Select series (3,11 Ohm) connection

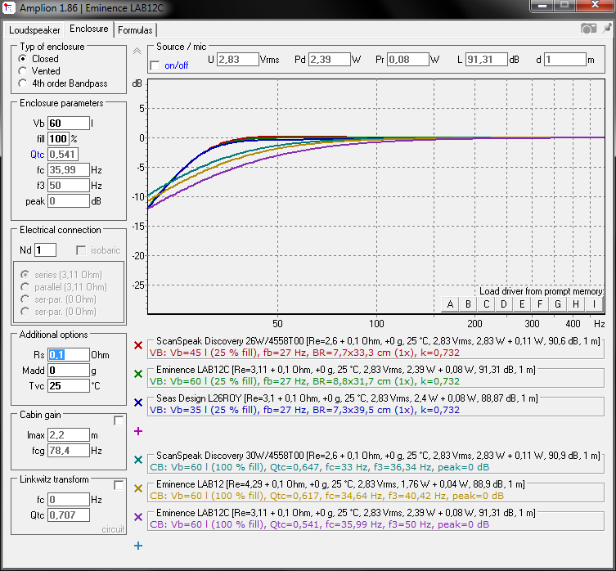tap(61, 275)
